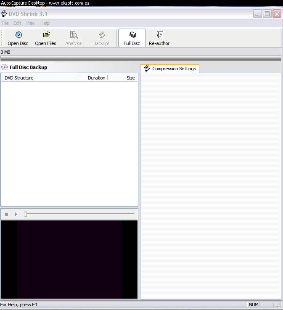Click the video preview area

click(69, 260)
